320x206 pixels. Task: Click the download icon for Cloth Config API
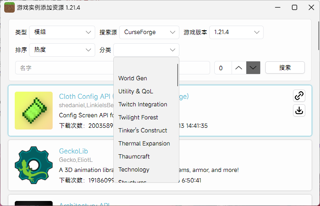click(299, 111)
